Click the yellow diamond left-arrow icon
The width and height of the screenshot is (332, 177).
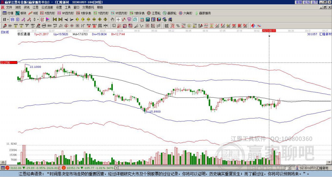click(77, 20)
